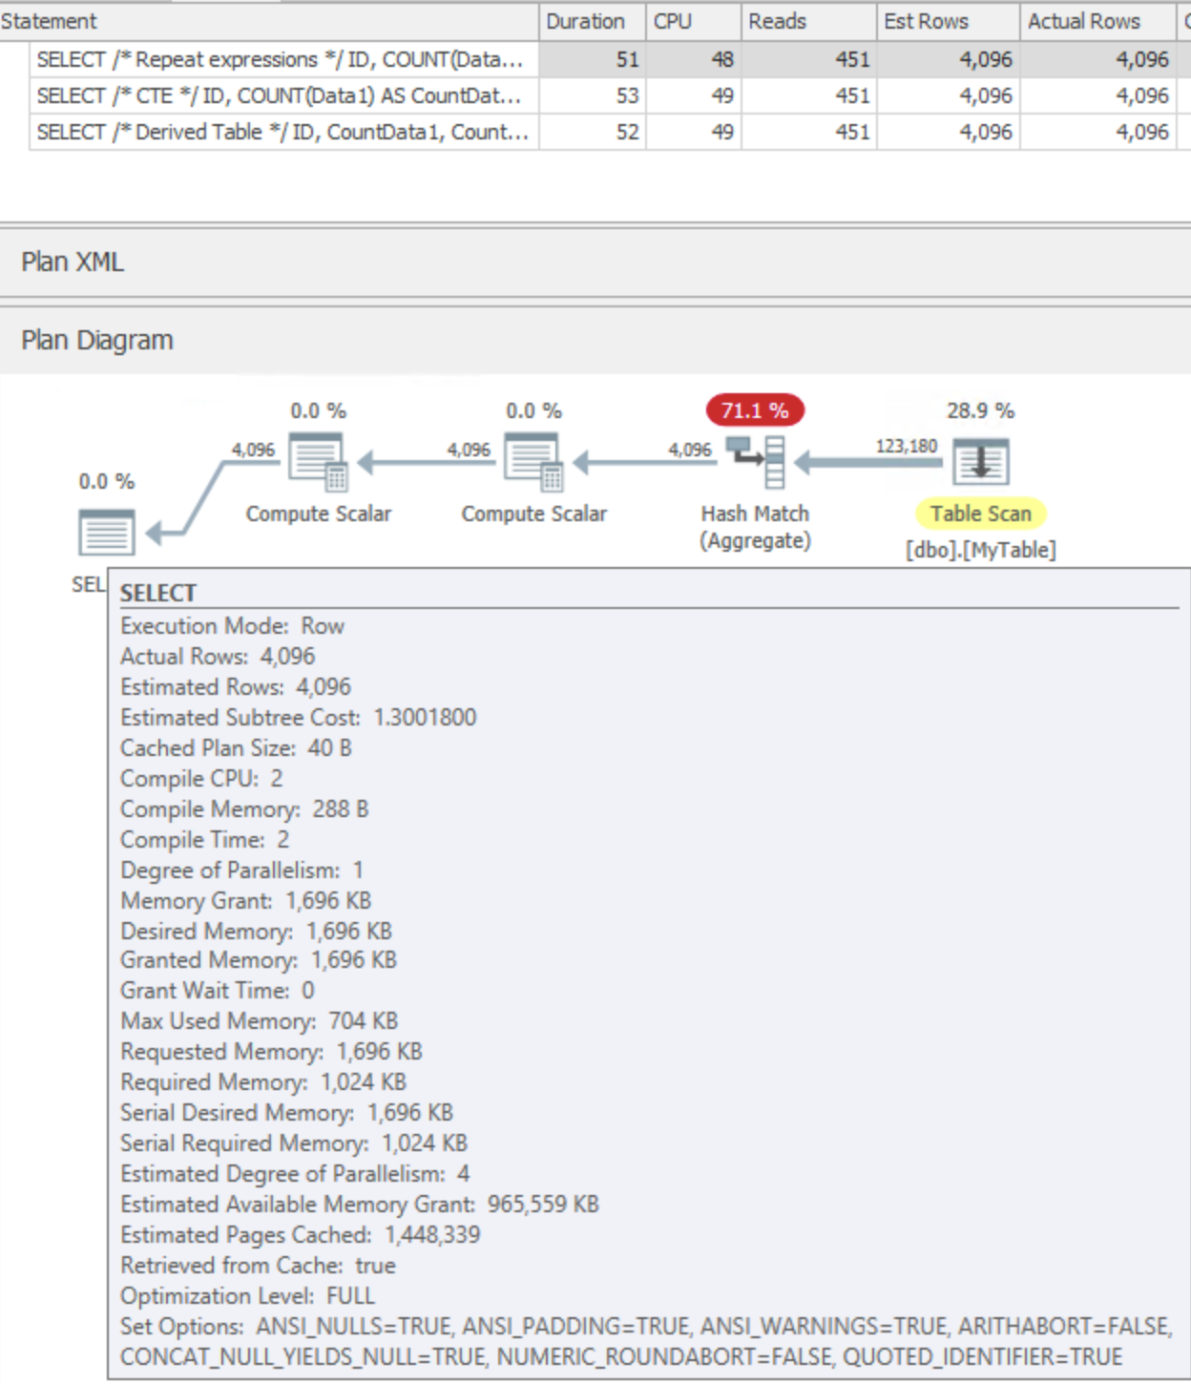The image size is (1191, 1384).
Task: Click the 123,180 row count on arrow
Action: point(907,446)
